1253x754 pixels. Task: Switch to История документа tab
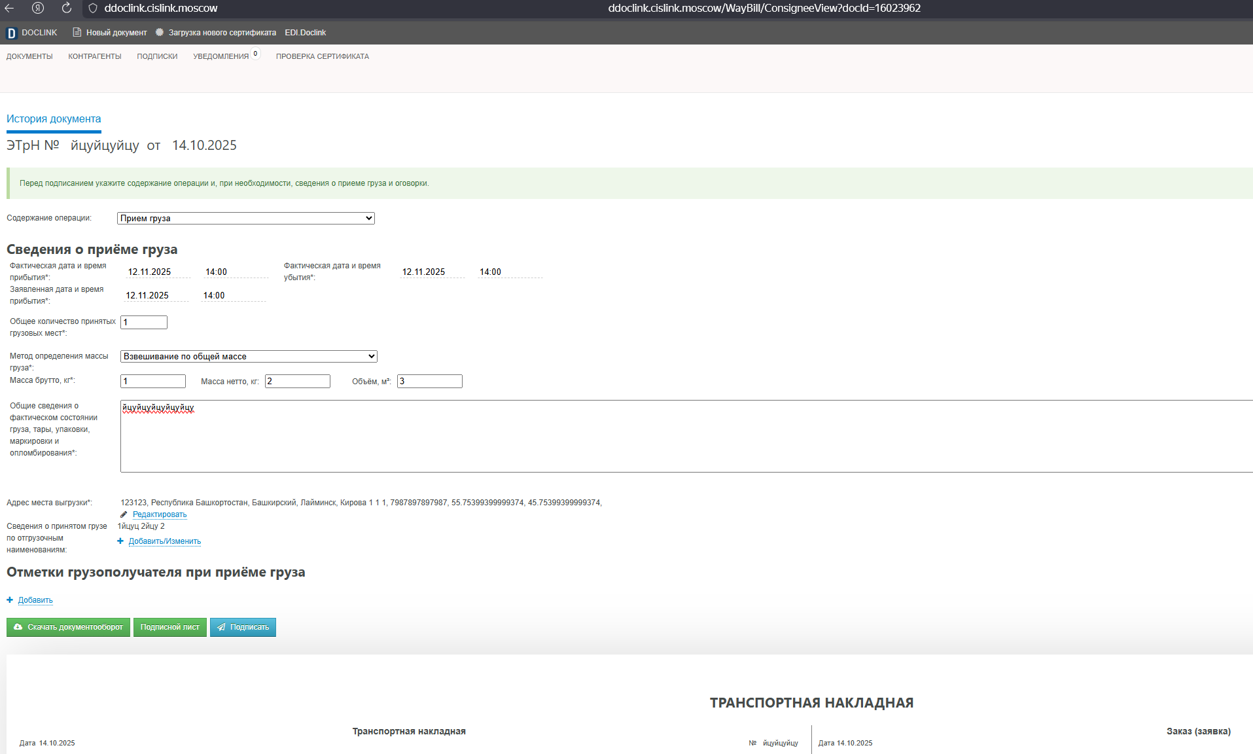(x=54, y=119)
